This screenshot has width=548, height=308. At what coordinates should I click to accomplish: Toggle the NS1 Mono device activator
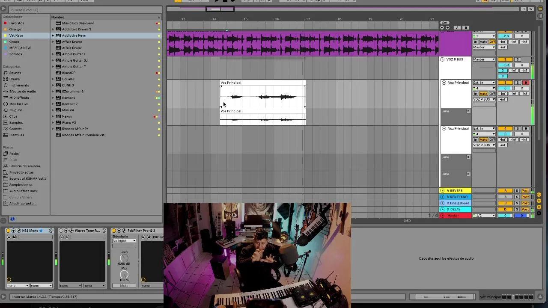click(x=8, y=231)
